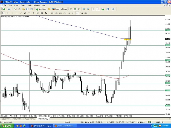Switch to M5 timeframe
Image resolution: width=171 pixels, height=128 pixels.
[56, 13]
